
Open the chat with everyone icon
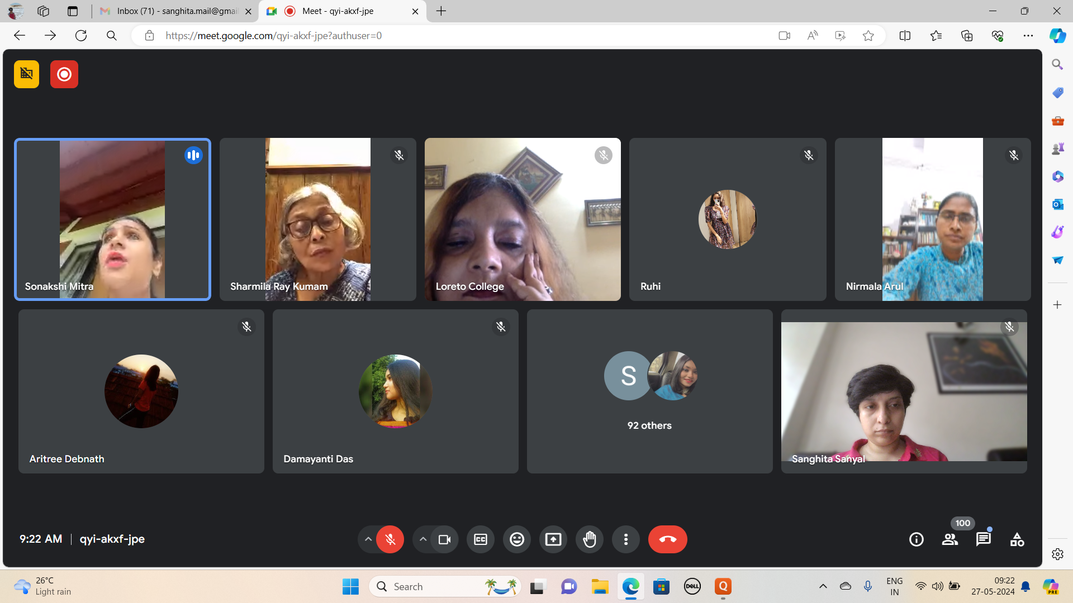tap(984, 539)
